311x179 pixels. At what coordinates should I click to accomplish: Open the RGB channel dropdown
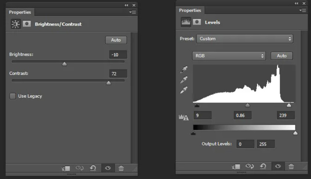pos(229,56)
